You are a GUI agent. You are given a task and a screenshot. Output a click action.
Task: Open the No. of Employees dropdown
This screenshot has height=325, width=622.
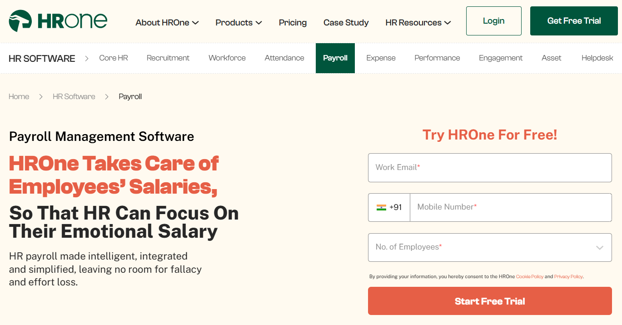[x=490, y=247]
